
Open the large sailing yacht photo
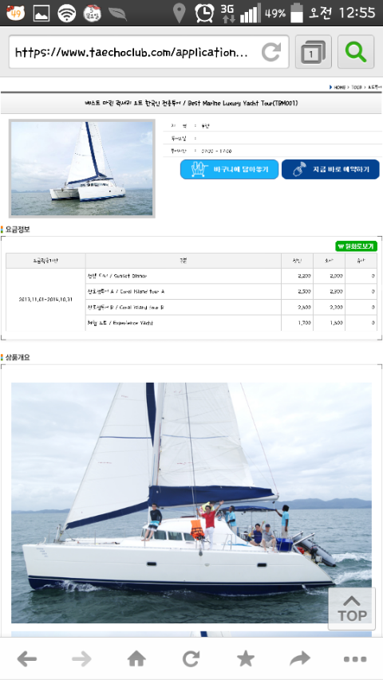coord(191,503)
